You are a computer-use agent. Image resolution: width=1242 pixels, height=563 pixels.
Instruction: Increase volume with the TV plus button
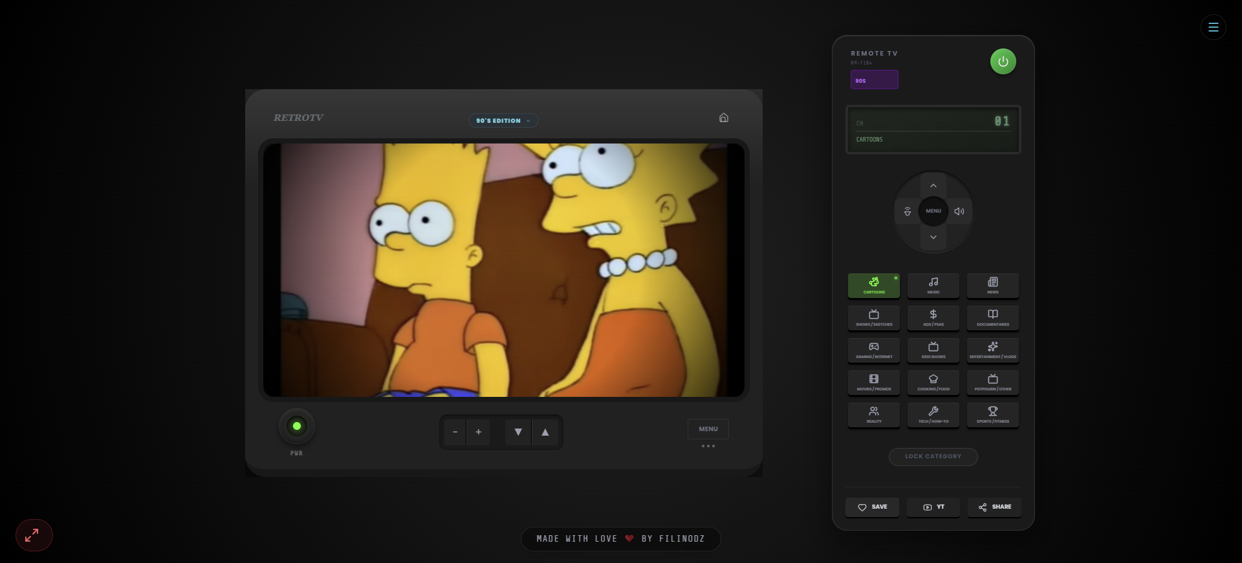478,432
